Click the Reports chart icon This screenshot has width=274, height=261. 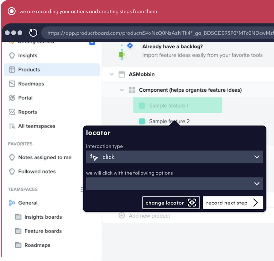pyautogui.click(x=12, y=112)
